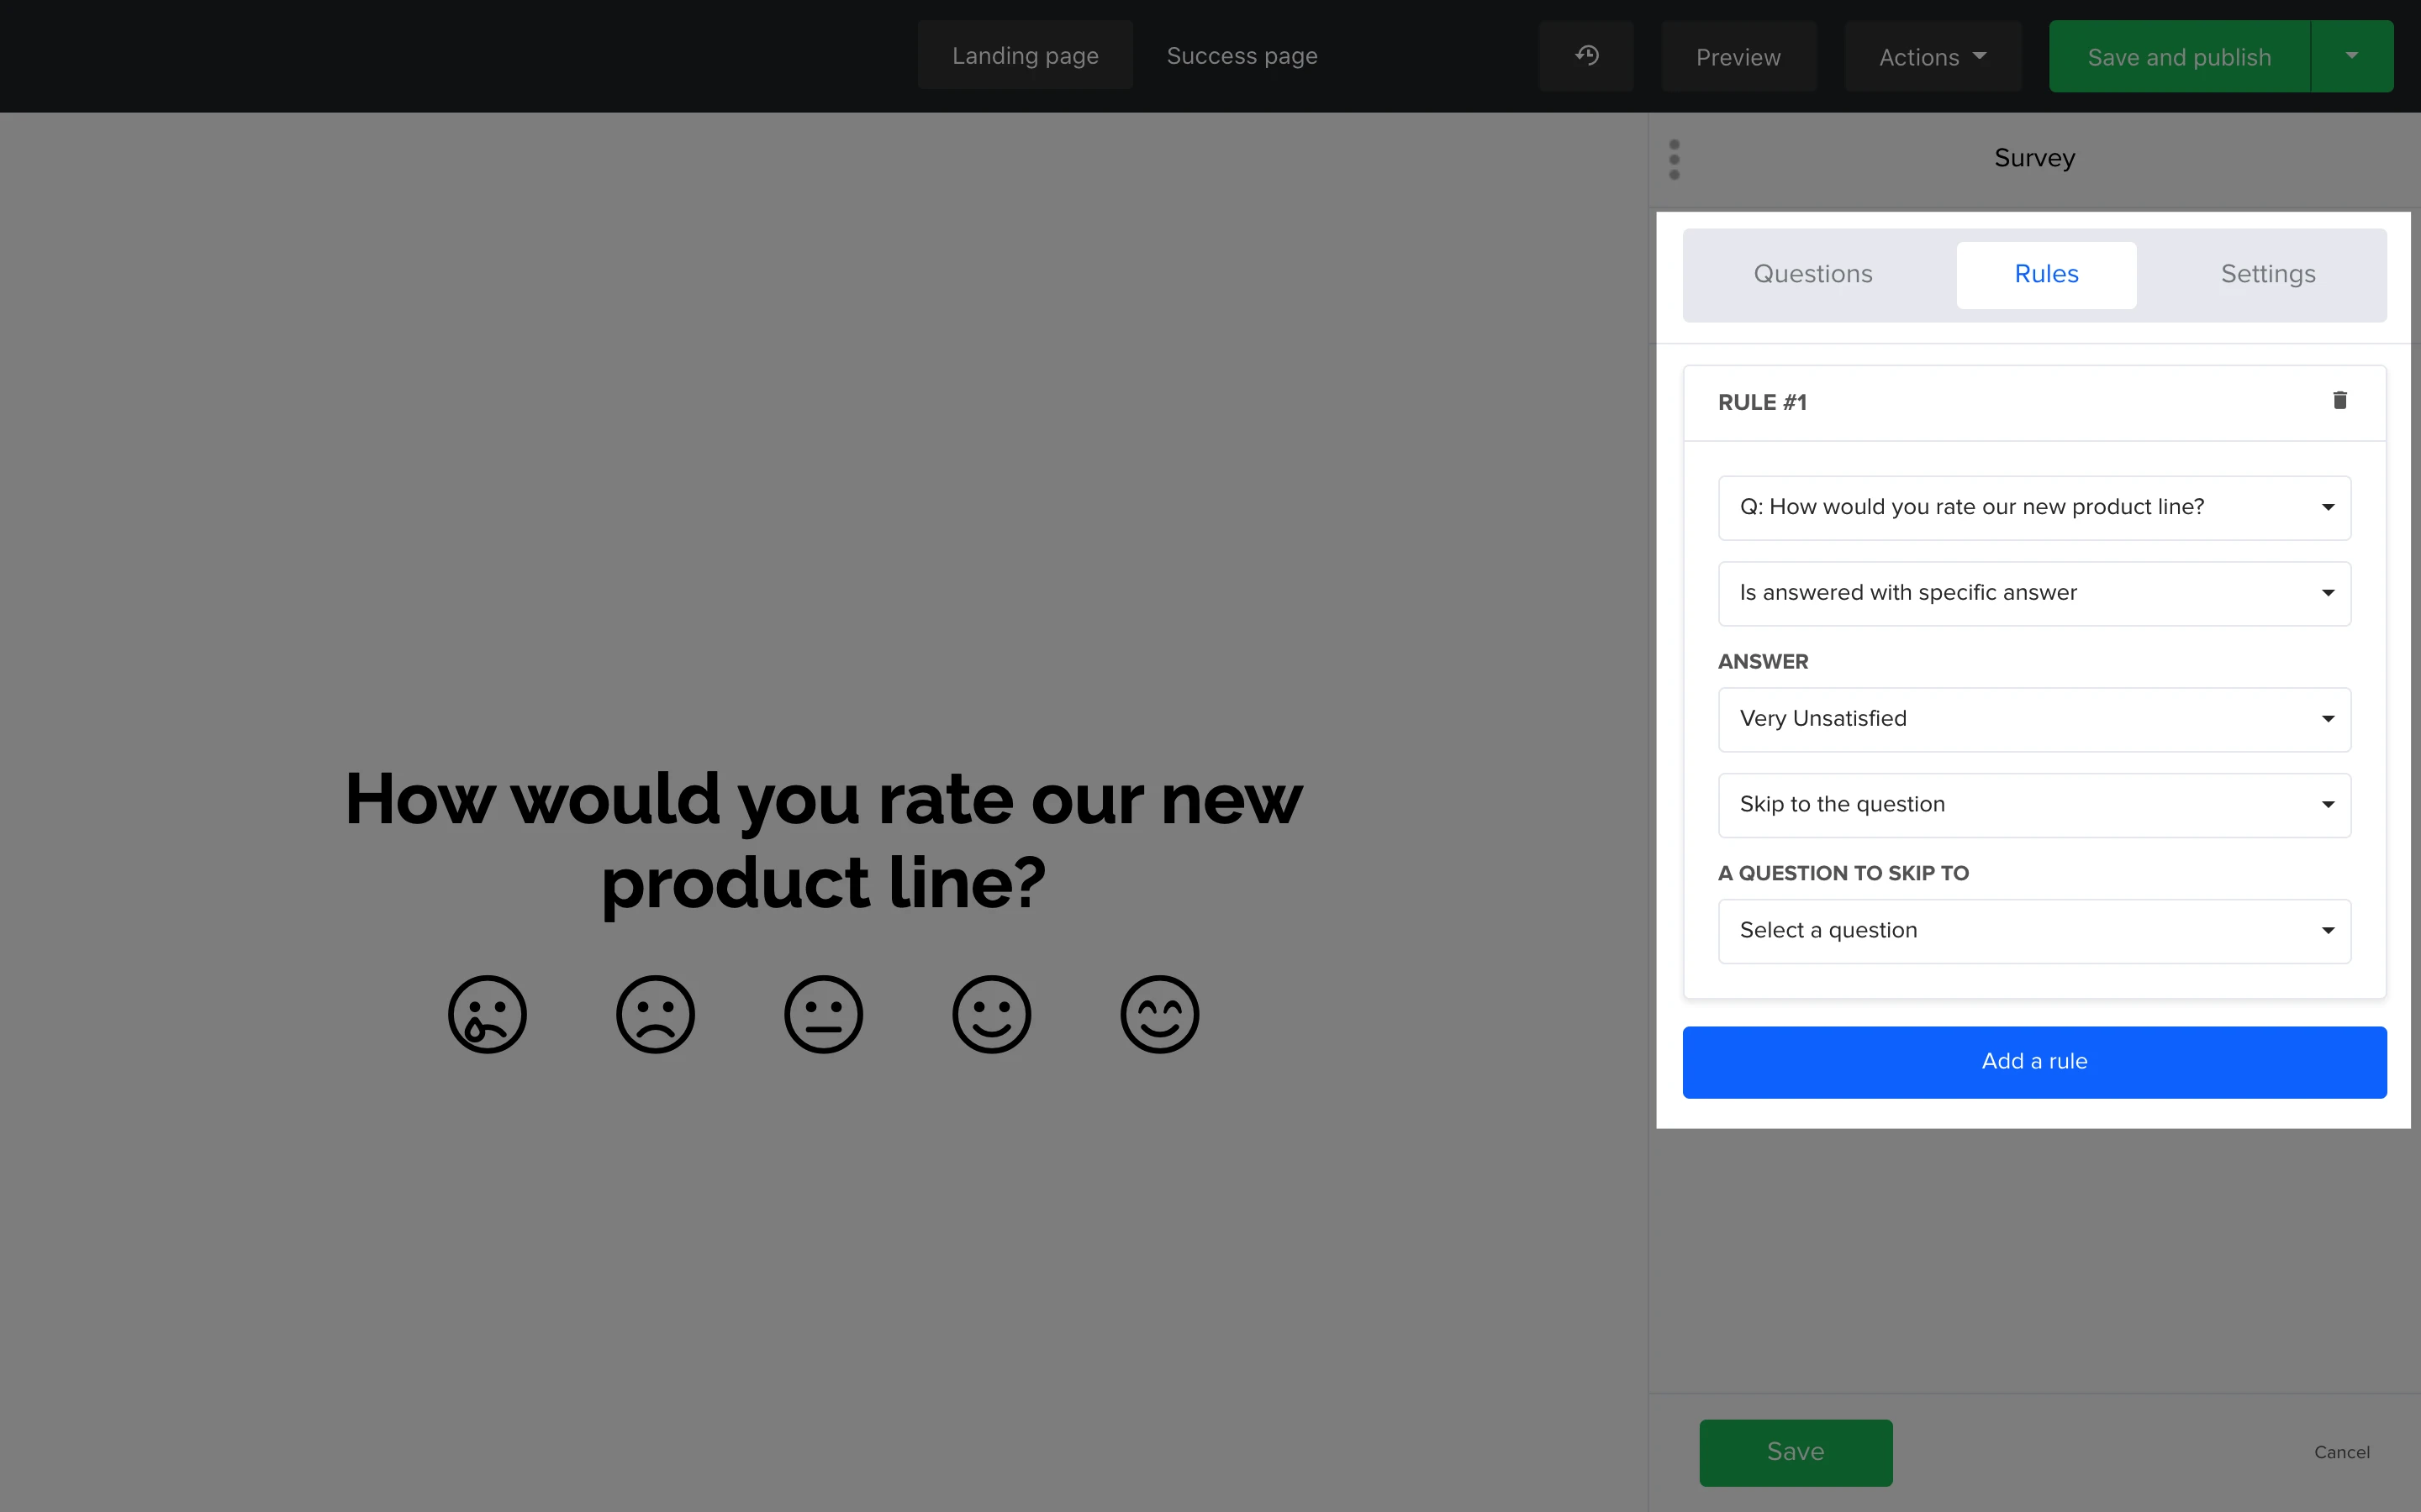Open the Save and publish dropdown arrow
Viewport: 2421px width, 1512px height.
tap(2351, 56)
